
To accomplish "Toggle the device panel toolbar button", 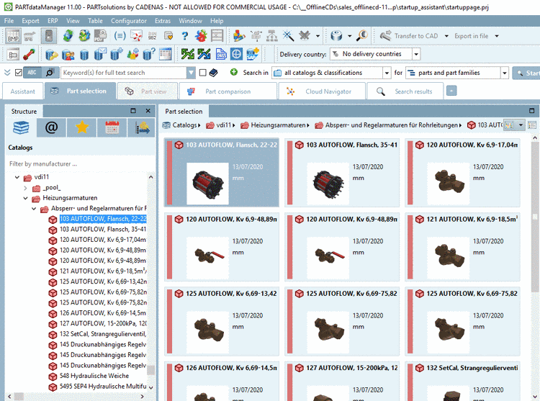I will pos(48,36).
